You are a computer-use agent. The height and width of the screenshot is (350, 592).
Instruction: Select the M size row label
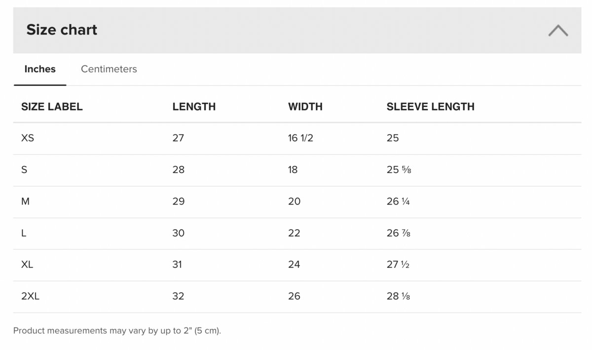(x=26, y=201)
